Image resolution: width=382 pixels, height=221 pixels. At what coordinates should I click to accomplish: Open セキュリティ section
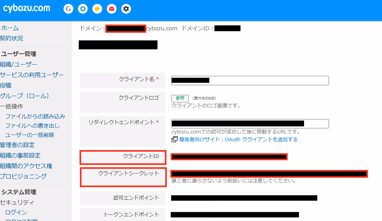coord(17,202)
